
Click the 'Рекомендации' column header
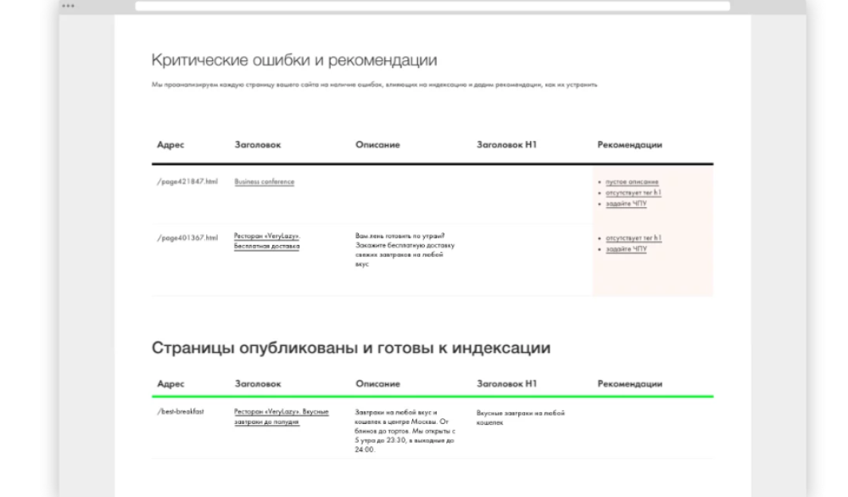tap(630, 144)
